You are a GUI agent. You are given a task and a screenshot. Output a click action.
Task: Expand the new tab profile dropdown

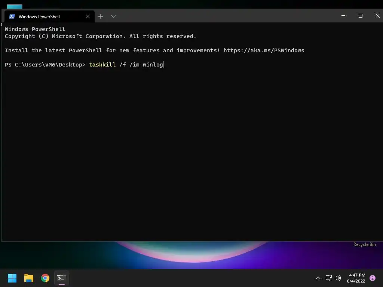pos(113,16)
